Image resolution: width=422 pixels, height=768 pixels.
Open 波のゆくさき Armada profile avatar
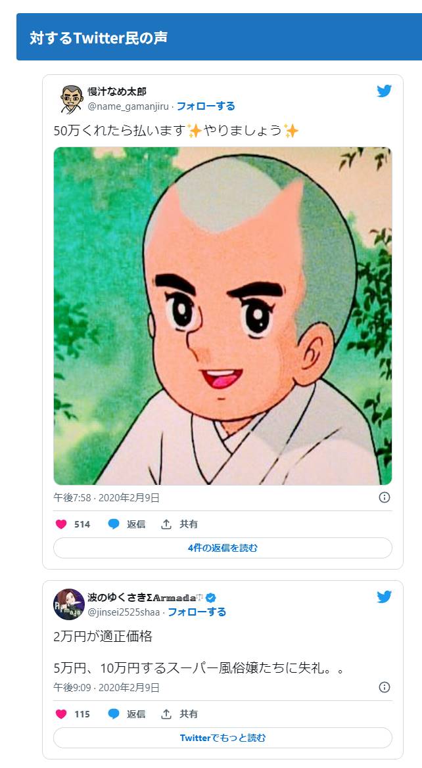pos(69,604)
